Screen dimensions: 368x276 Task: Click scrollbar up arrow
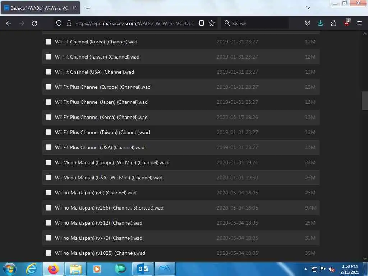tap(365, 33)
